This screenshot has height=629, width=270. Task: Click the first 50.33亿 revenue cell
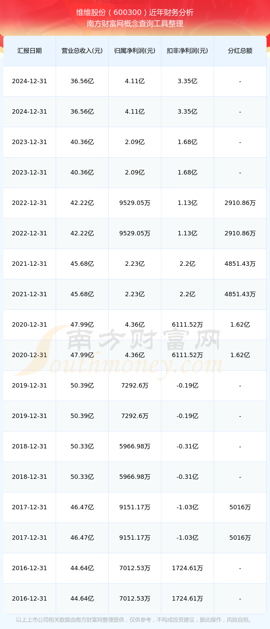82,446
